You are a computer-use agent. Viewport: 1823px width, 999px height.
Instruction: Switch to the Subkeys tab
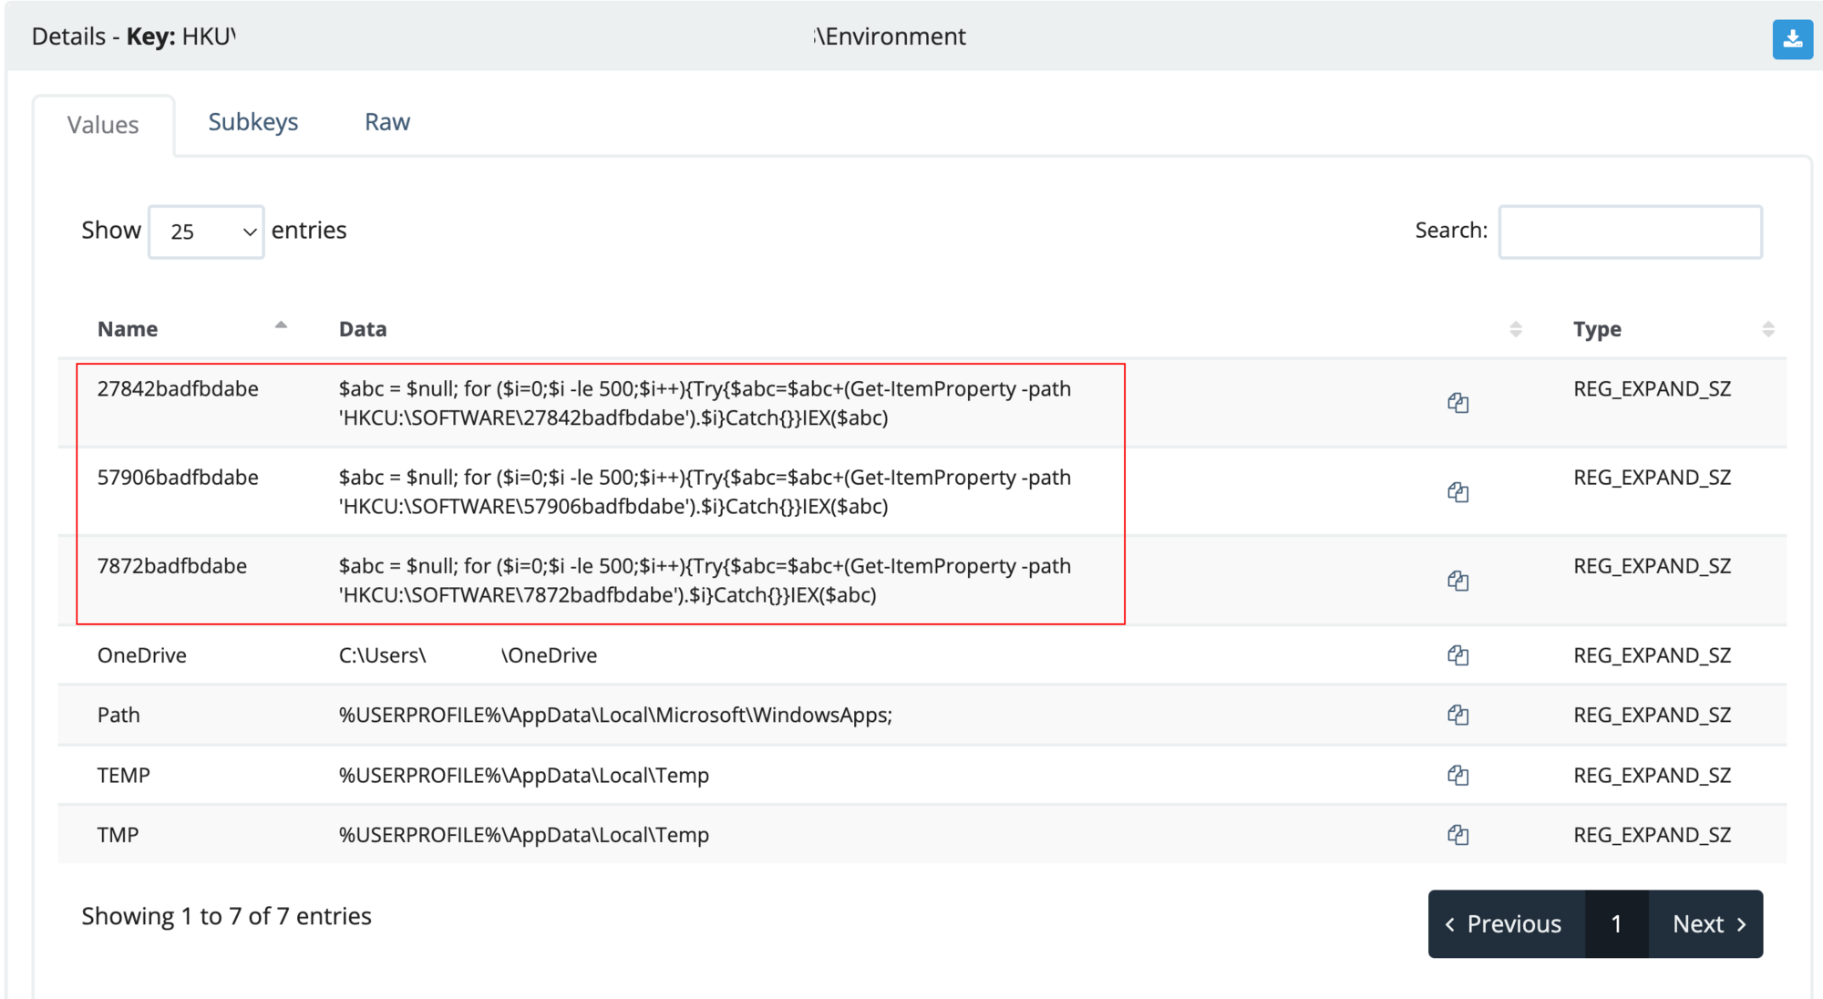click(x=253, y=122)
